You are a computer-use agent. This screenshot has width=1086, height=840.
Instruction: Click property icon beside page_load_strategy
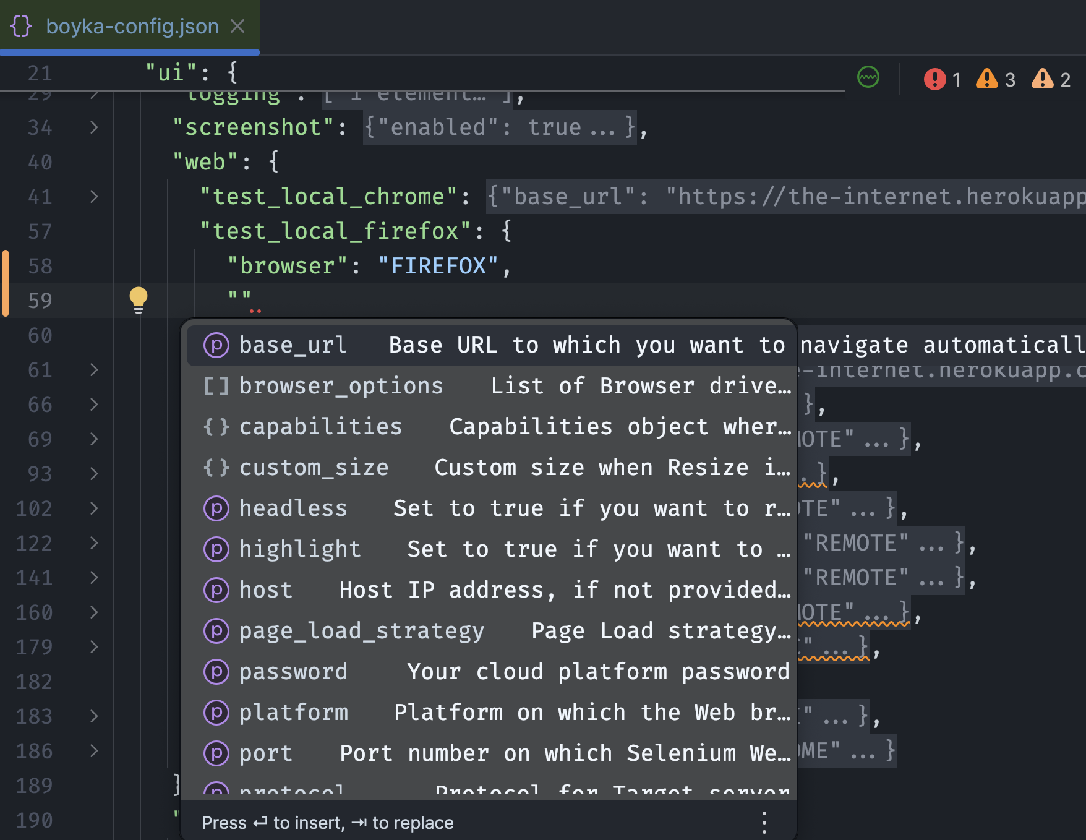pos(216,631)
